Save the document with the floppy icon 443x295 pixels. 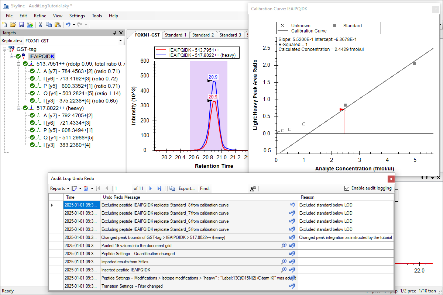click(21, 25)
